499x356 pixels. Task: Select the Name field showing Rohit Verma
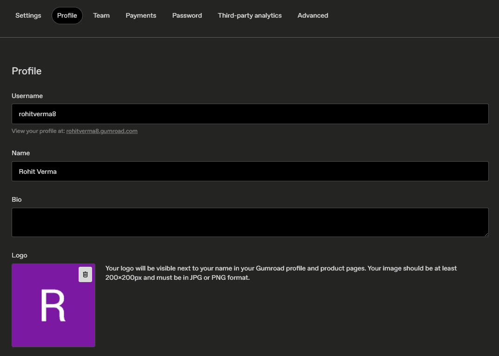click(x=250, y=171)
